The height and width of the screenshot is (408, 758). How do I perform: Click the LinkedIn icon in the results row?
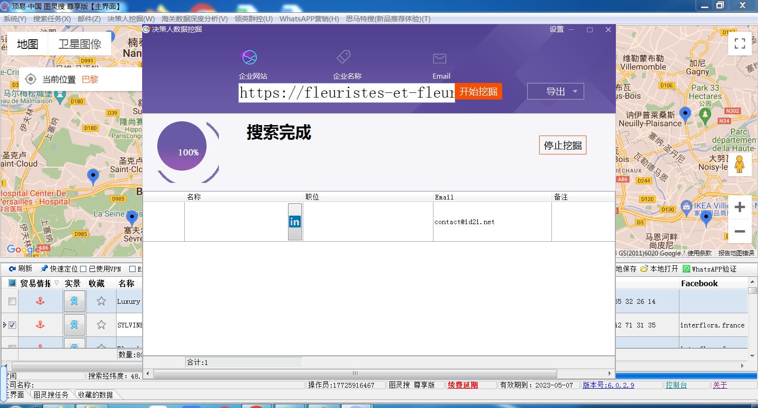tap(295, 222)
